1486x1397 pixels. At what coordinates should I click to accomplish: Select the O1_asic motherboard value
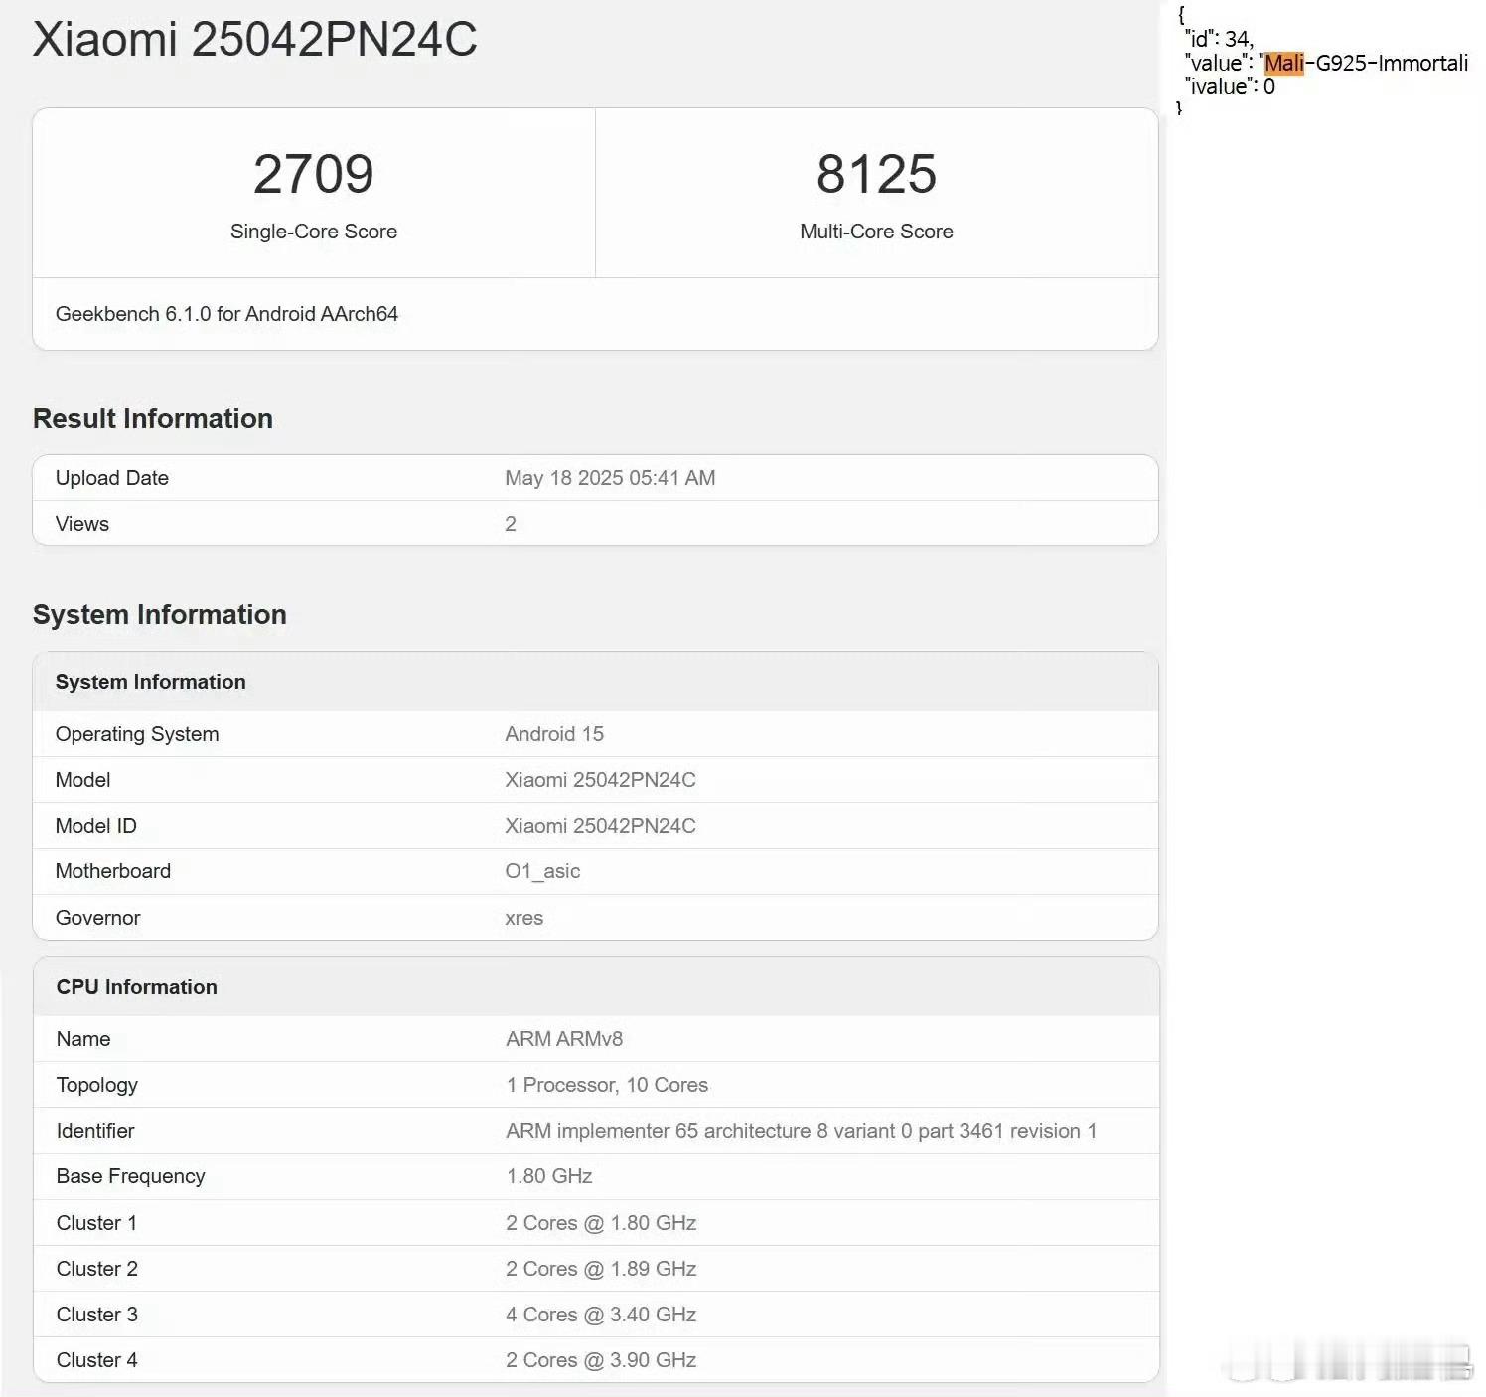pos(542,871)
